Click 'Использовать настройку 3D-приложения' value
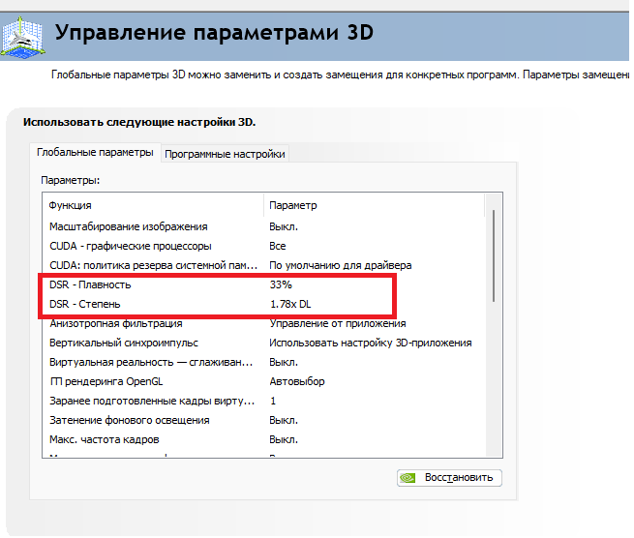The width and height of the screenshot is (634, 538). coord(371,344)
